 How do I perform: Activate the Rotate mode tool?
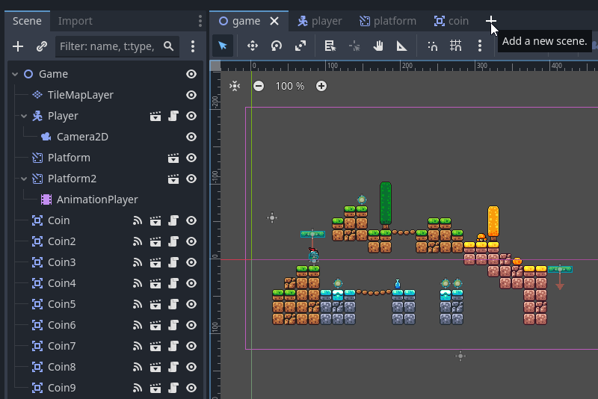(x=277, y=46)
